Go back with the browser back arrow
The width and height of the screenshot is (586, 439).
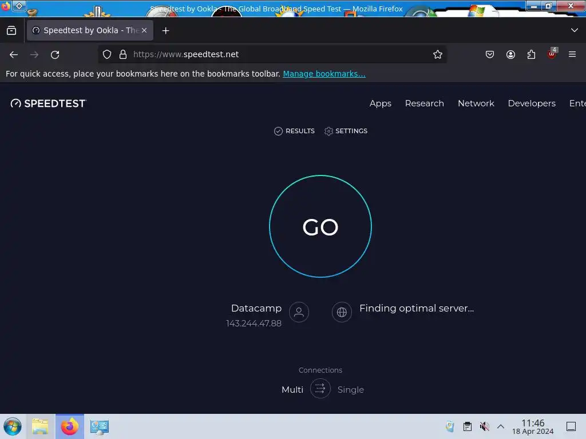coord(14,54)
